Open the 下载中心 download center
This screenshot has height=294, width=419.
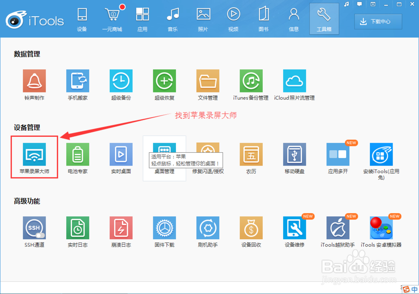(378, 22)
